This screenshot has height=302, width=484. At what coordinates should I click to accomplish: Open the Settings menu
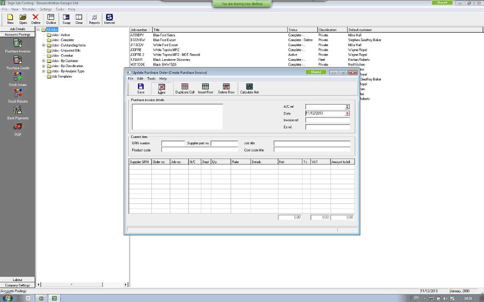pos(46,9)
